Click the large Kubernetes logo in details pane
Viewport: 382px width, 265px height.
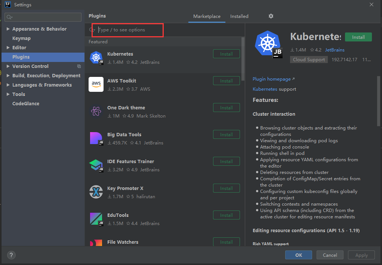268,44
